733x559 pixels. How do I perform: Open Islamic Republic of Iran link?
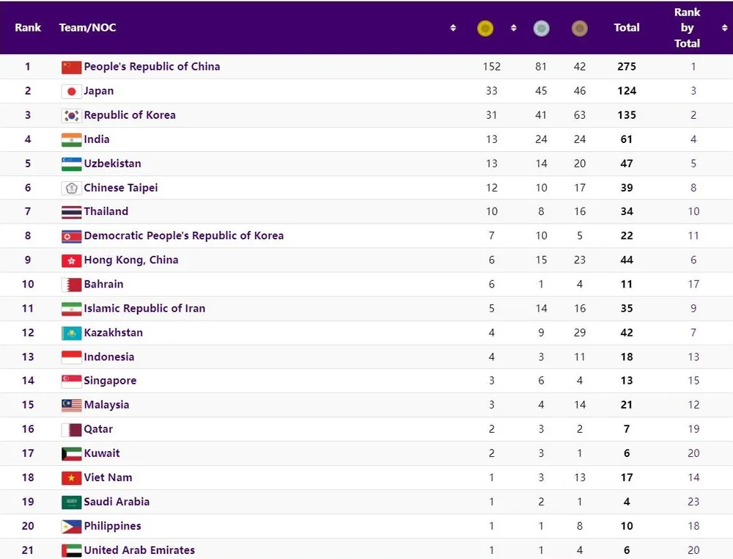tap(144, 309)
